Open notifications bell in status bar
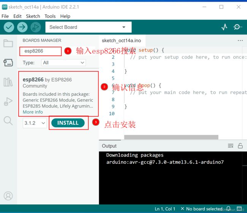 point(228,209)
